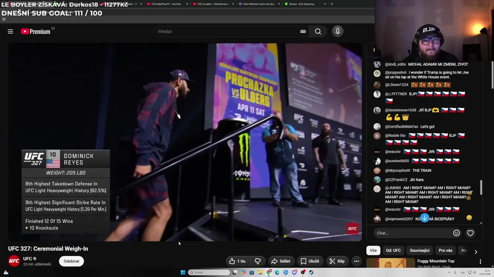Open @JMN80 chat author name
Viewport: 494px width, 277px height.
(x=393, y=188)
